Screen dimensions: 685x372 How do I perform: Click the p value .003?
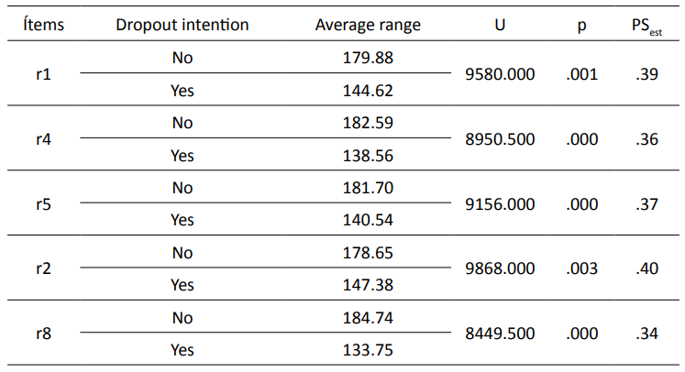pyautogui.click(x=581, y=268)
